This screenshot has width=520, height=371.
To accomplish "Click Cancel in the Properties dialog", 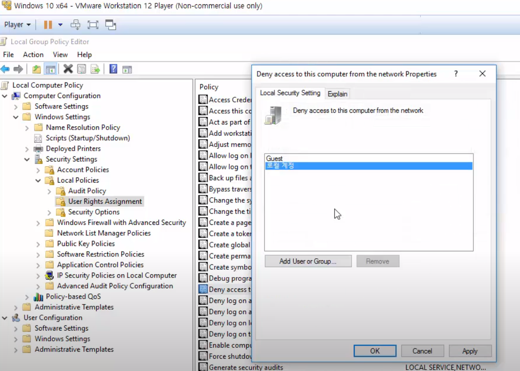I will tap(422, 351).
